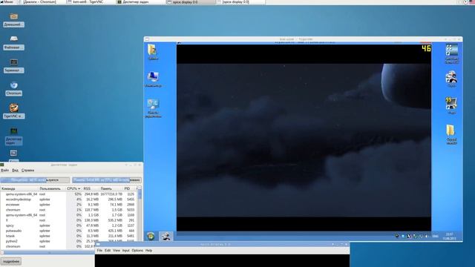Click the CPU usage progress bar in Task Manager
Viewport: 475px width, 267px height.
click(35, 180)
